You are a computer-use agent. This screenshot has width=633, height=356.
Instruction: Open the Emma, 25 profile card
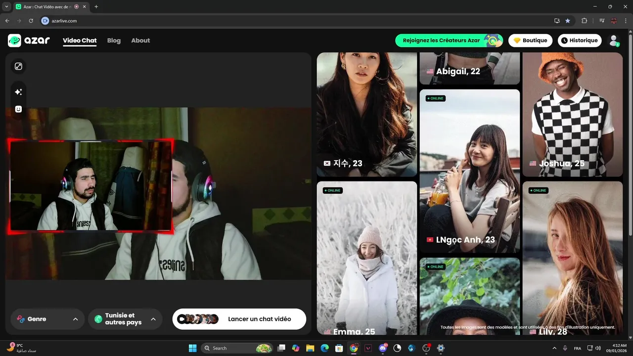(367, 258)
